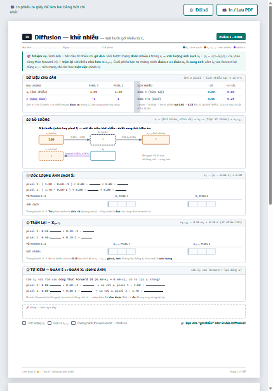
Task: Click the x̂₀ pixel 2 answer boxes
Action: [202, 204]
